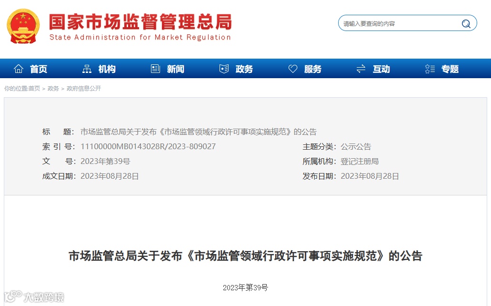The image size is (491, 306).
Task: Click the 所属机构 field label
Action: coord(319,161)
